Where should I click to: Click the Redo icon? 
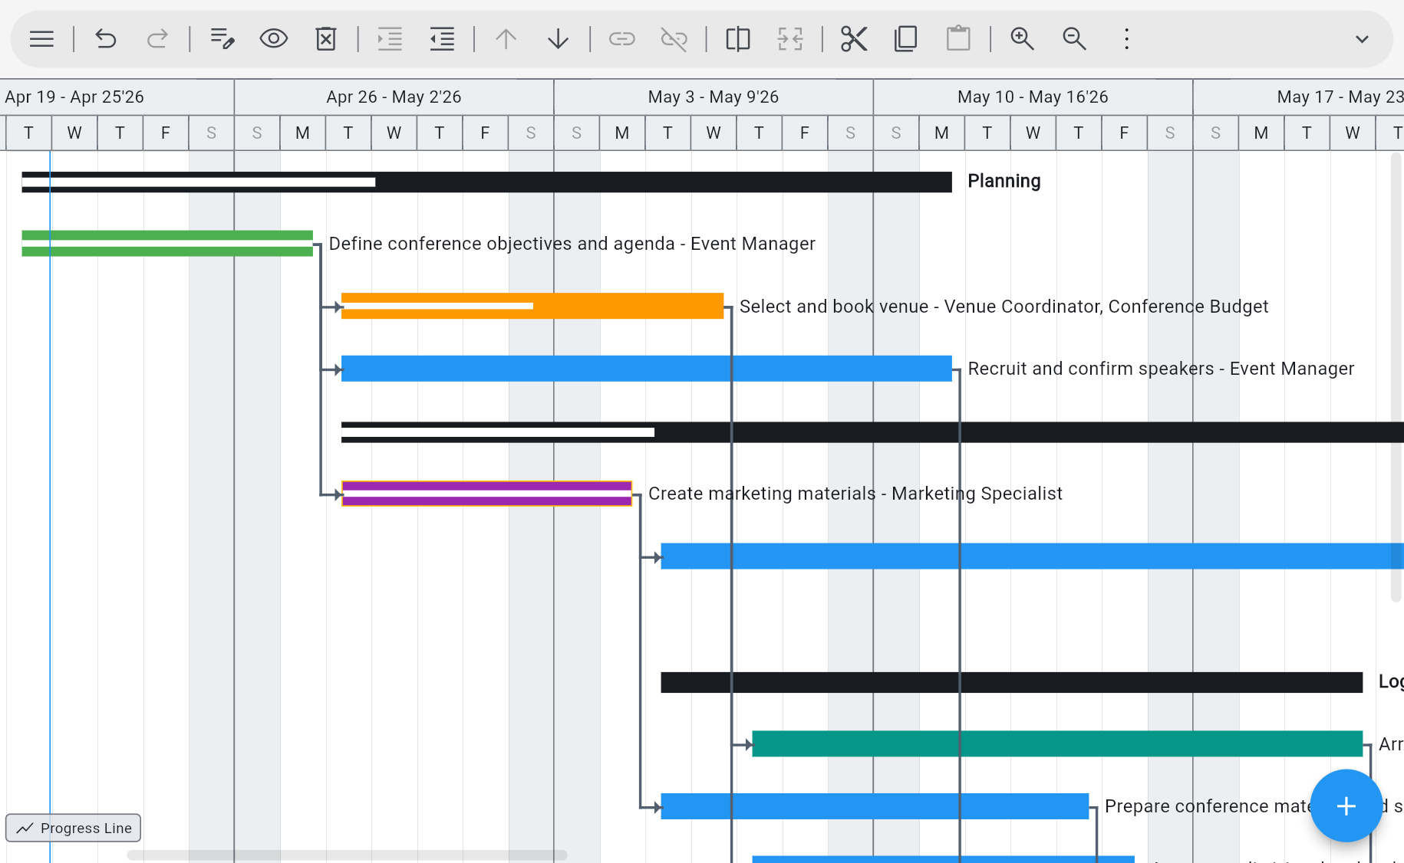(x=157, y=38)
